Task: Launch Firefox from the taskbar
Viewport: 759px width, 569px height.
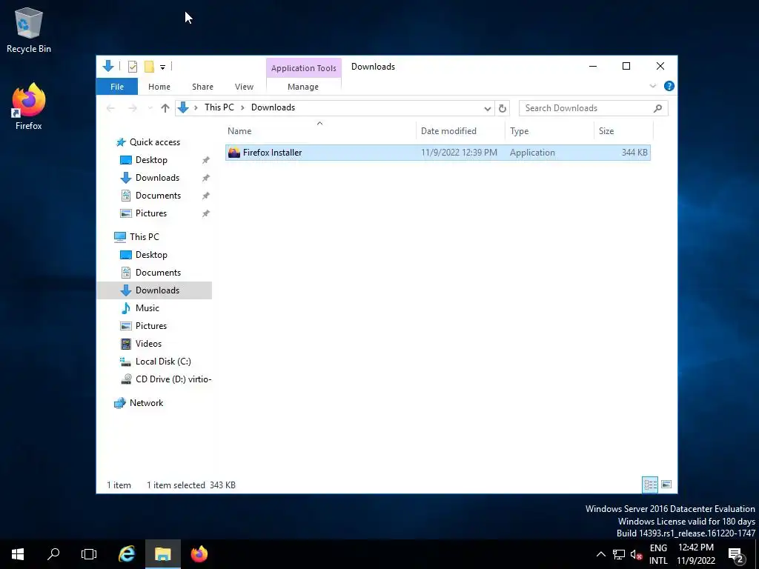Action: [x=199, y=554]
